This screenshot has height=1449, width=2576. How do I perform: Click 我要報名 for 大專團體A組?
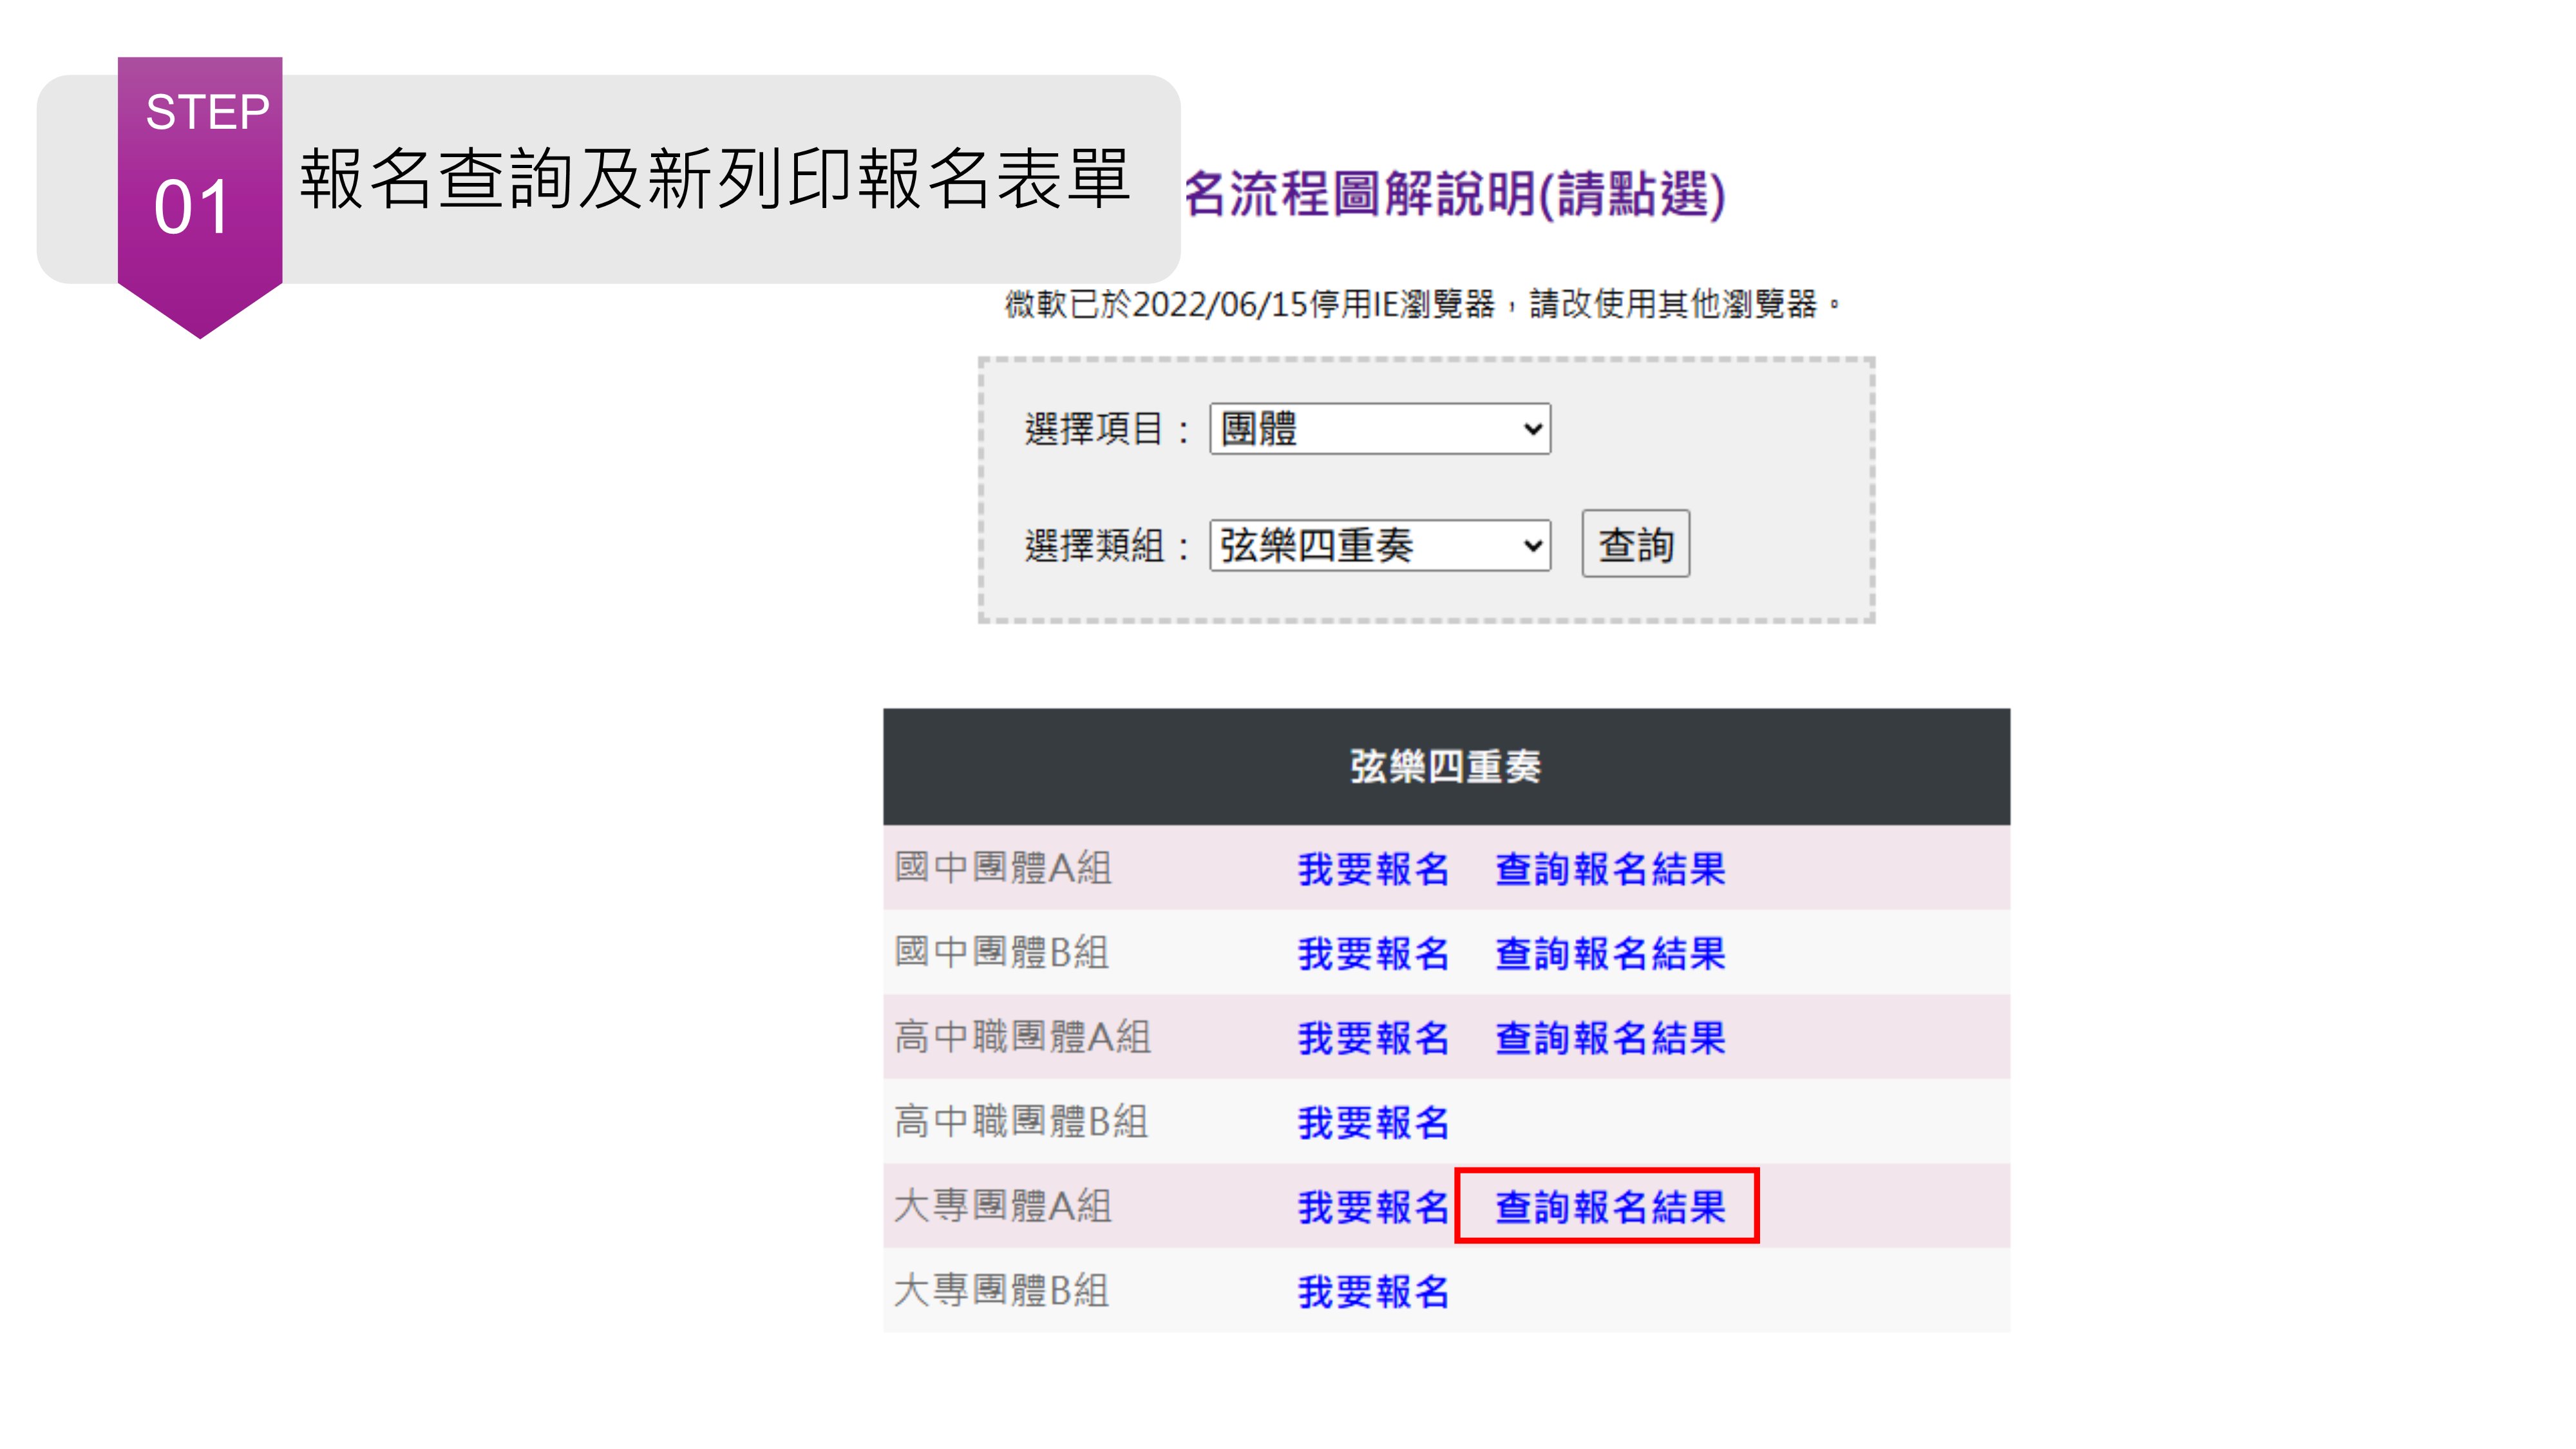tap(1373, 1207)
